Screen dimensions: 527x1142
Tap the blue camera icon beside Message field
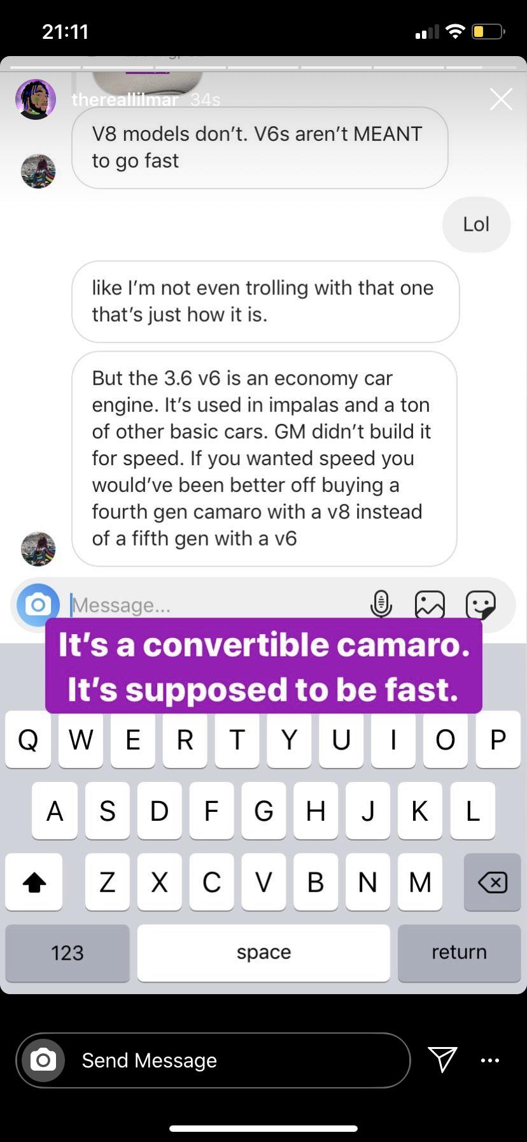38,605
